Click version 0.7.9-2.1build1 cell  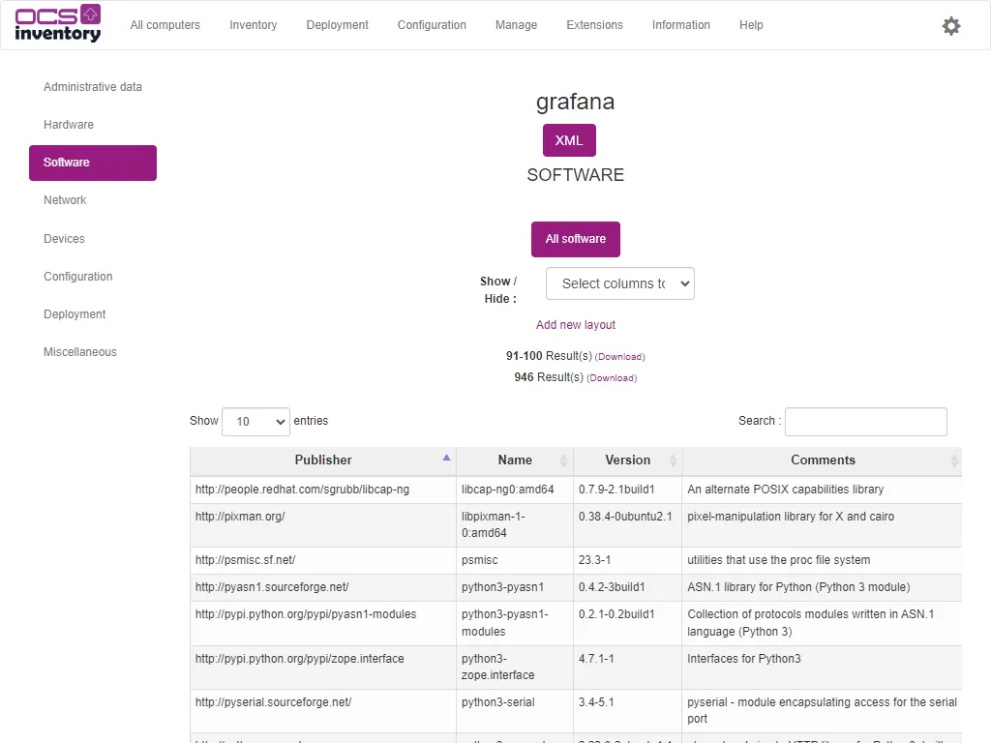pos(627,490)
